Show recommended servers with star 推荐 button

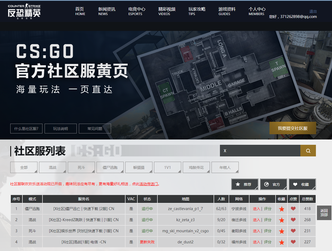pyautogui.click(x=245, y=184)
